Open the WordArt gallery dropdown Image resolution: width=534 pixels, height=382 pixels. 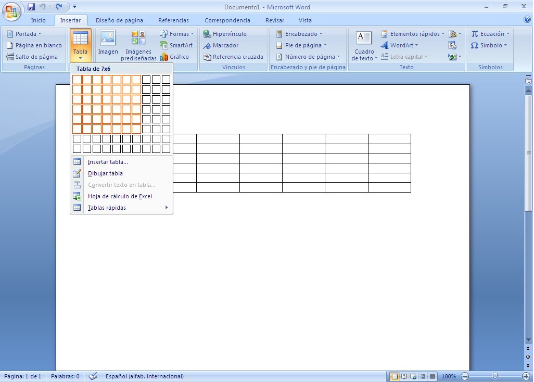coord(399,45)
